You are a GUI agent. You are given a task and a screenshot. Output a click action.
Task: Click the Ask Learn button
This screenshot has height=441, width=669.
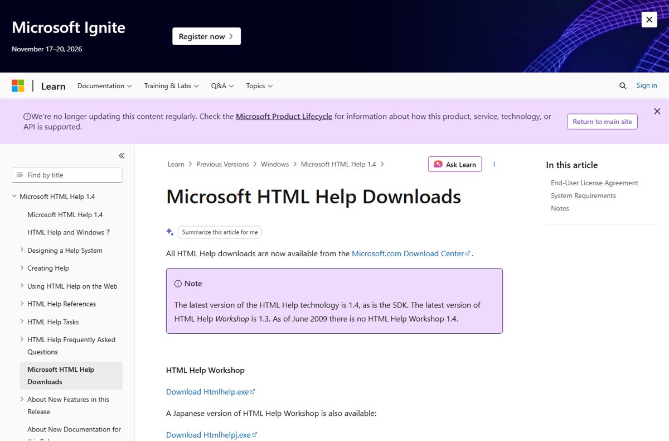coord(455,164)
